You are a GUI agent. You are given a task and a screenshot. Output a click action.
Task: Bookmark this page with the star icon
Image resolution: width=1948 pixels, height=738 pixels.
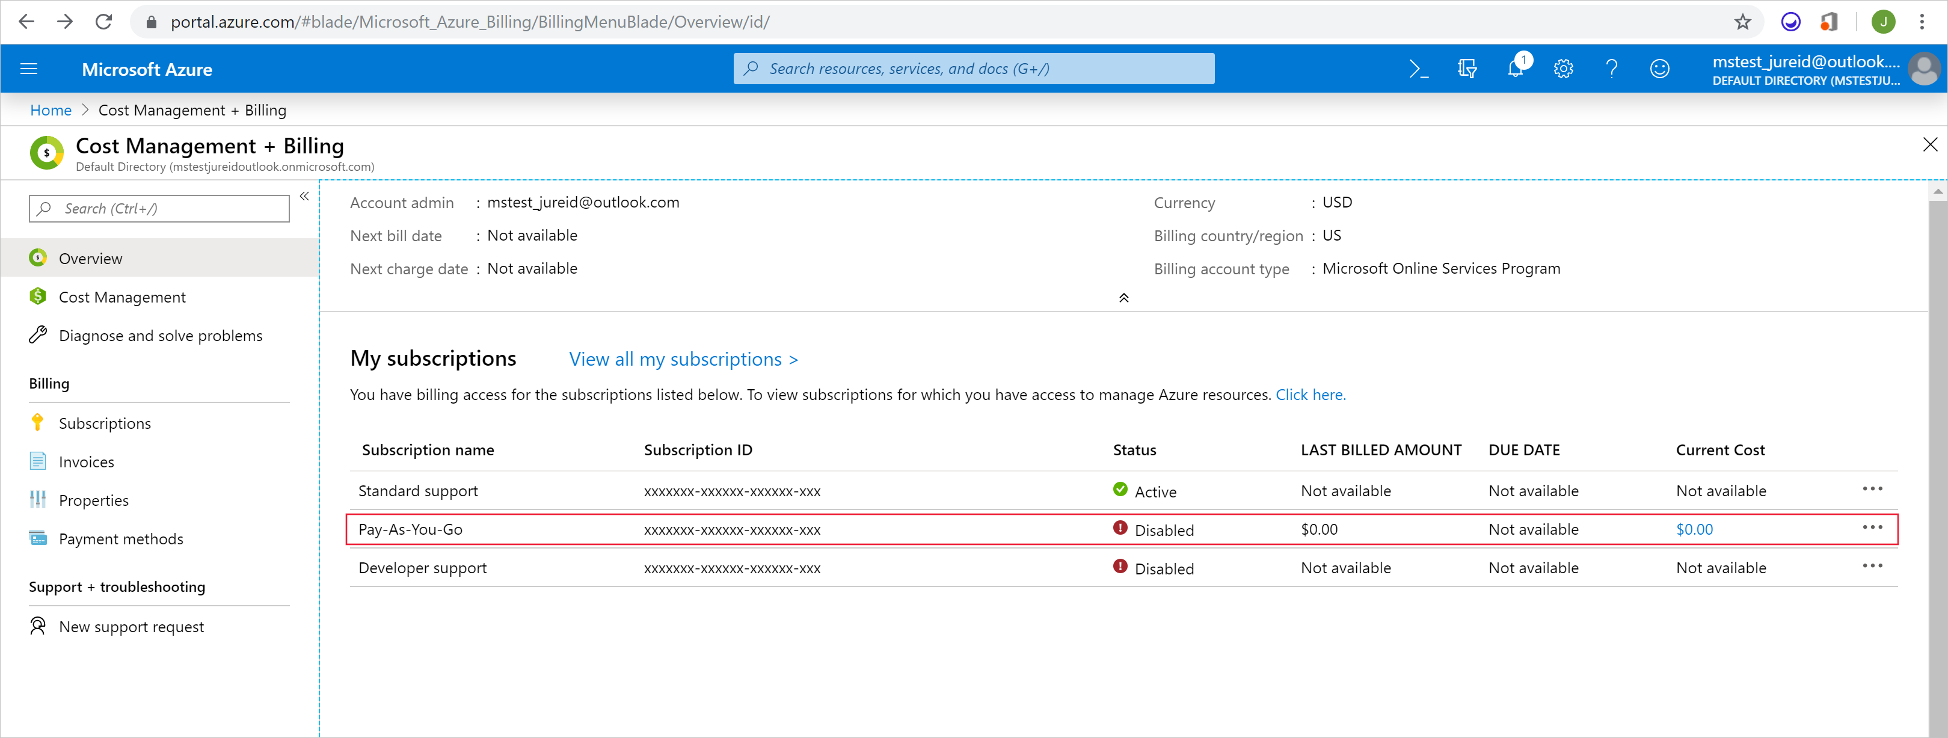pyautogui.click(x=1742, y=22)
